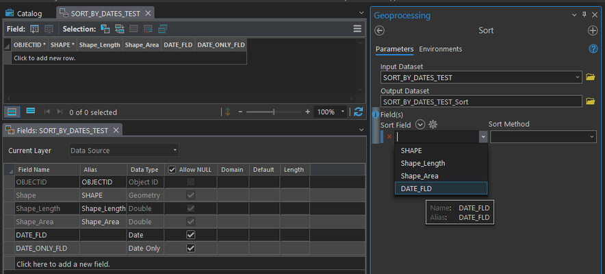
Task: Switch to the Environments tab
Action: click(440, 49)
